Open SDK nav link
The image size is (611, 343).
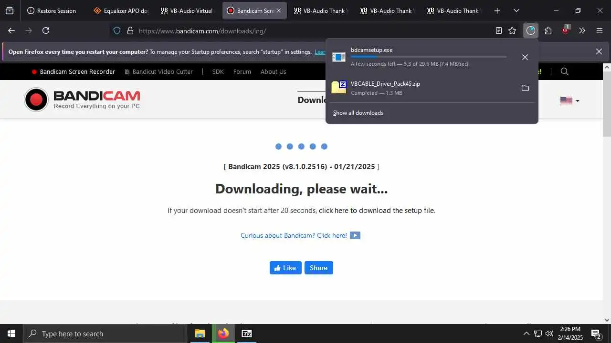coord(218,72)
